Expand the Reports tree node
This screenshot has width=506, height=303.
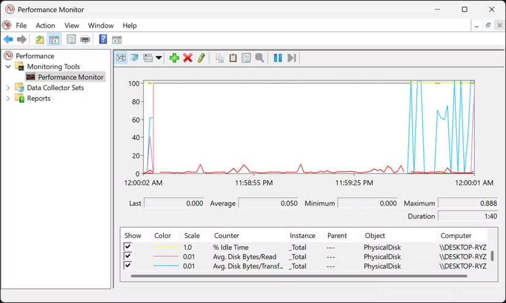[9, 98]
